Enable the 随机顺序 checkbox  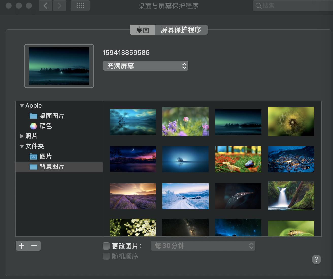tap(106, 256)
